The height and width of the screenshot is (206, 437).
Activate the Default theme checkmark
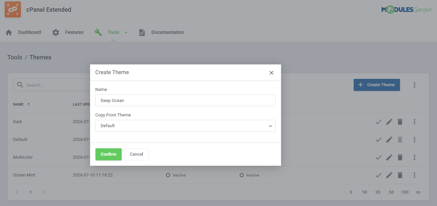click(379, 140)
